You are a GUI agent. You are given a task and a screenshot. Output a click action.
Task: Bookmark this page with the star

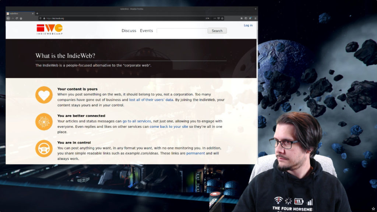(x=222, y=18)
